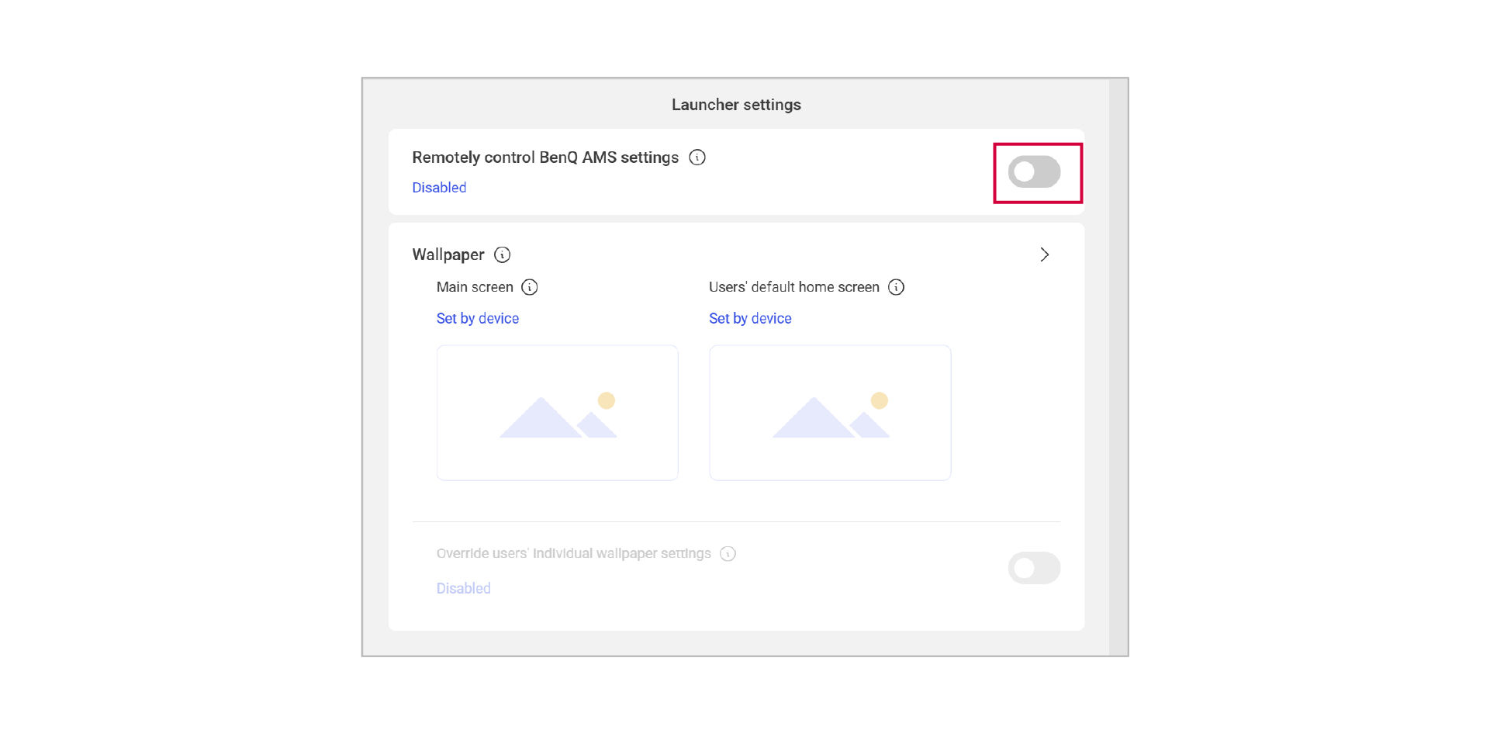Click 'Disabled' status under Override wallpaper settings
1490x734 pixels.
pyautogui.click(x=463, y=588)
